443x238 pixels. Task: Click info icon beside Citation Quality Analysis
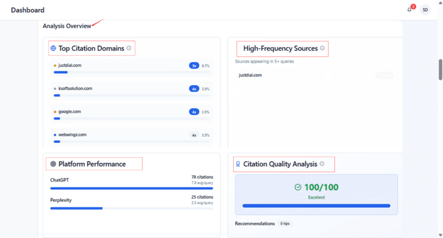[x=321, y=164]
